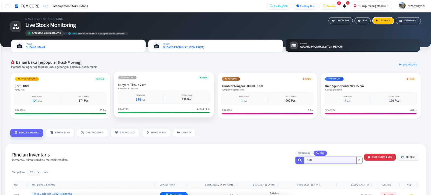This screenshot has width=431, height=195.
Task: Toggle the SHOW SOP button
Action: tap(340, 21)
